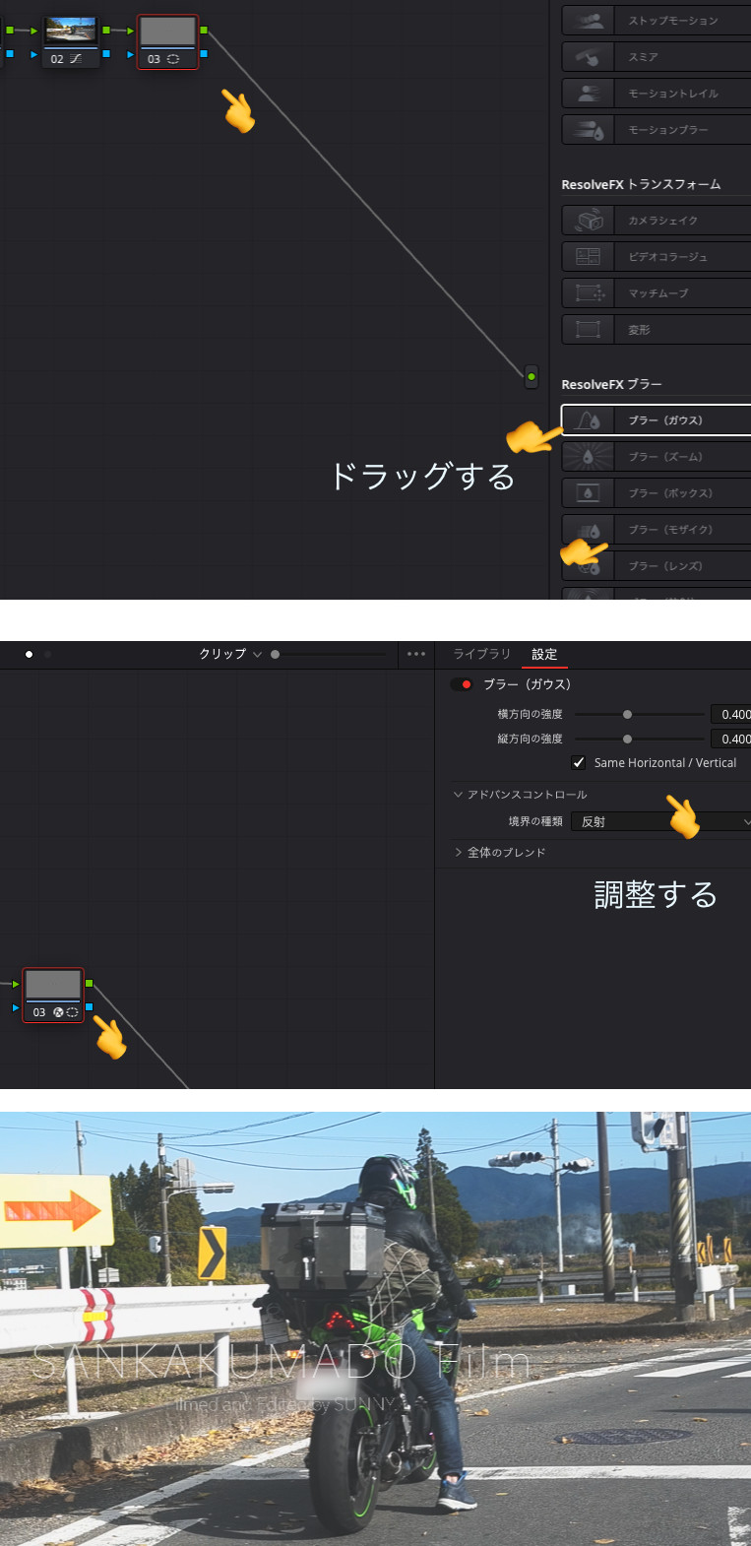Click the スミア effect icon
The image size is (751, 1546).
pyautogui.click(x=589, y=57)
